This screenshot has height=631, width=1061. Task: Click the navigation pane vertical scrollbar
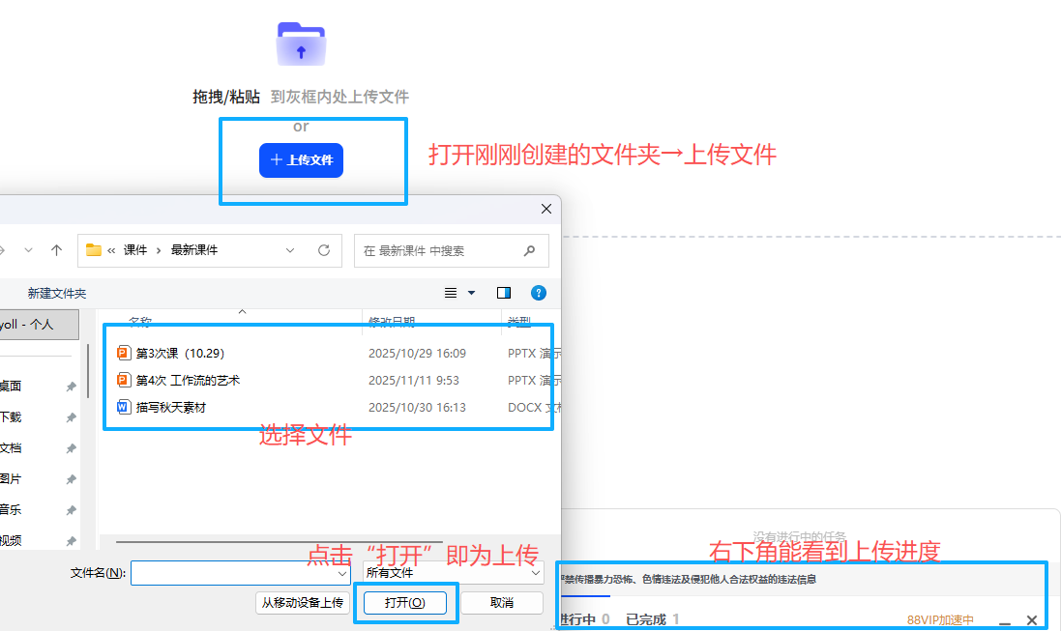coord(88,372)
